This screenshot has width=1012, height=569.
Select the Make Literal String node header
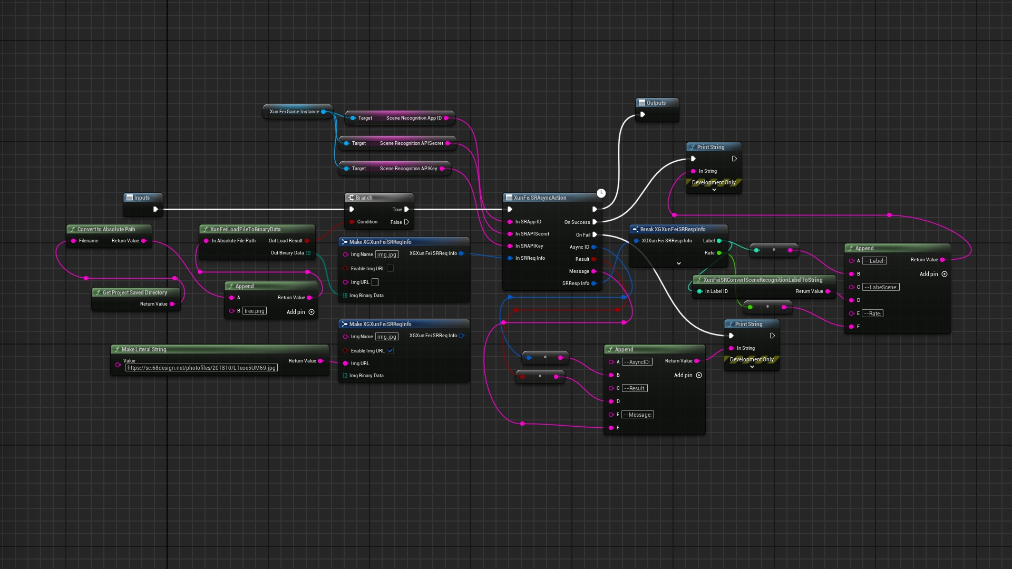pos(144,349)
